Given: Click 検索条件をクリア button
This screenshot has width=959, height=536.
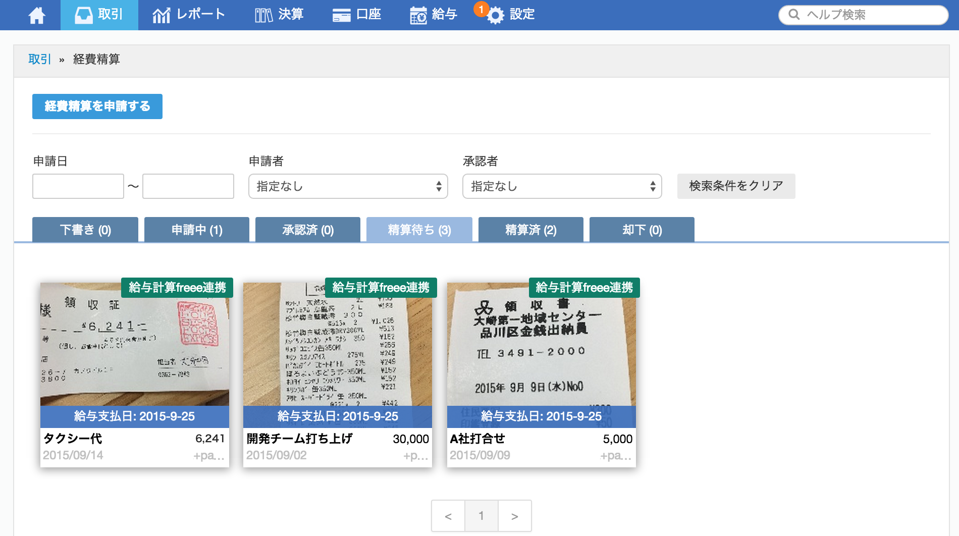Looking at the screenshot, I should 736,186.
